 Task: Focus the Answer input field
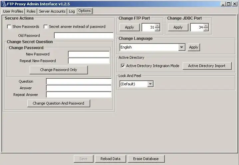click(79, 88)
